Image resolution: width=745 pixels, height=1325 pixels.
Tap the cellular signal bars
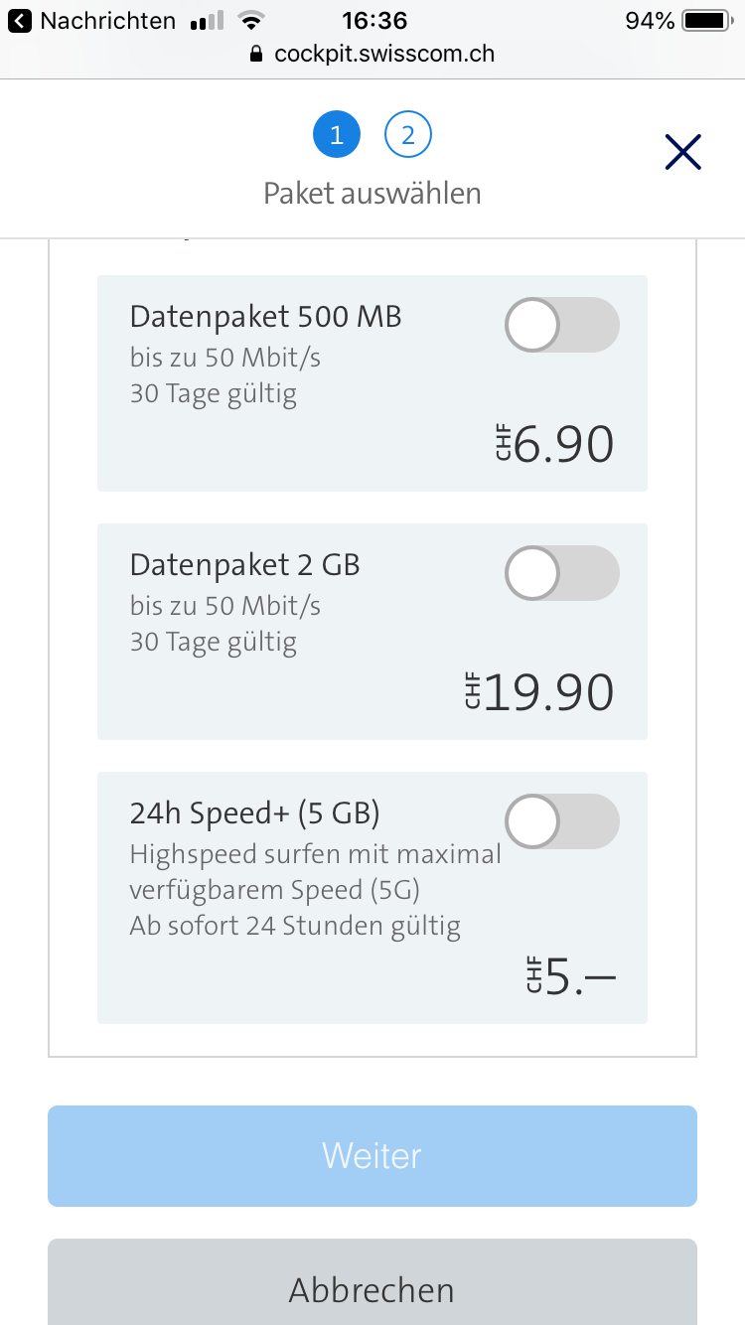(206, 21)
